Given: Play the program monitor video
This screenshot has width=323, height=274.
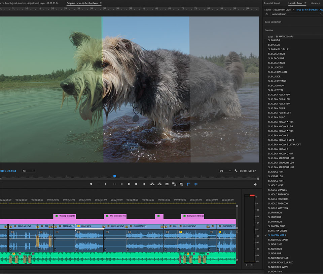Looking at the screenshot, I should [x=129, y=184].
